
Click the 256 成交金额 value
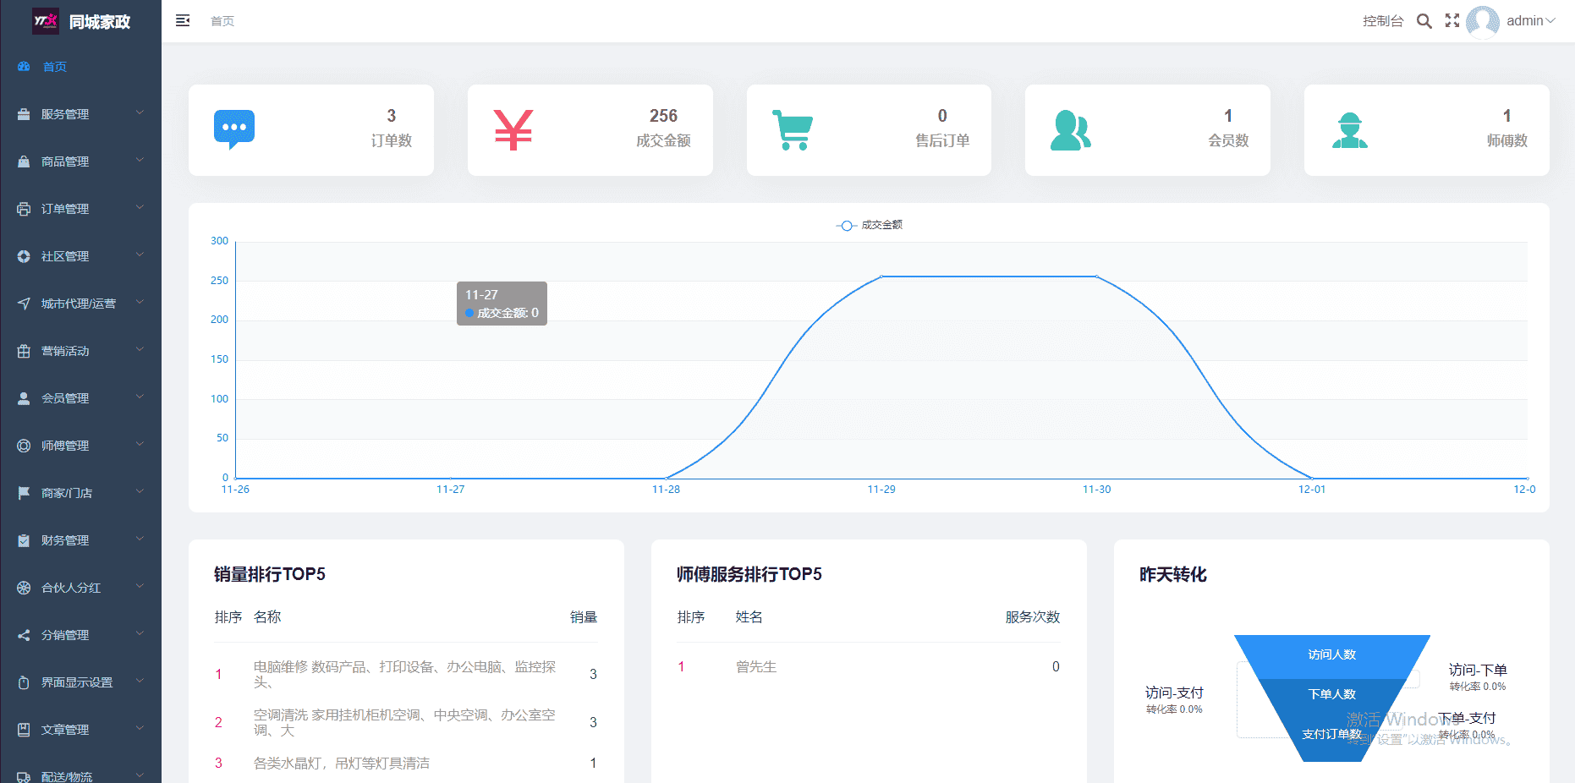tap(663, 116)
